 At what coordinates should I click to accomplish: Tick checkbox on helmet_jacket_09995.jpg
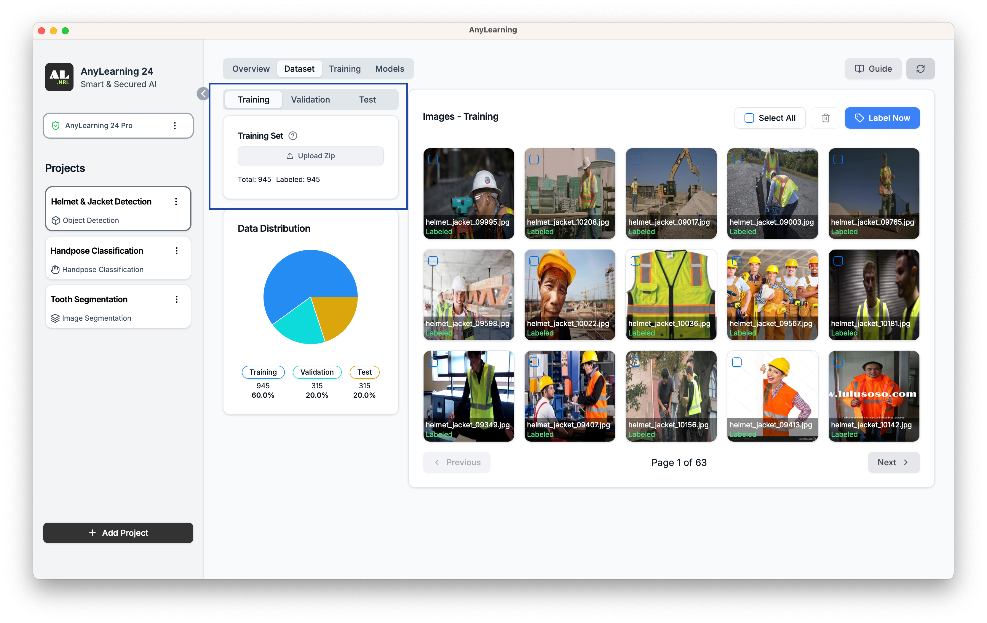(x=433, y=159)
